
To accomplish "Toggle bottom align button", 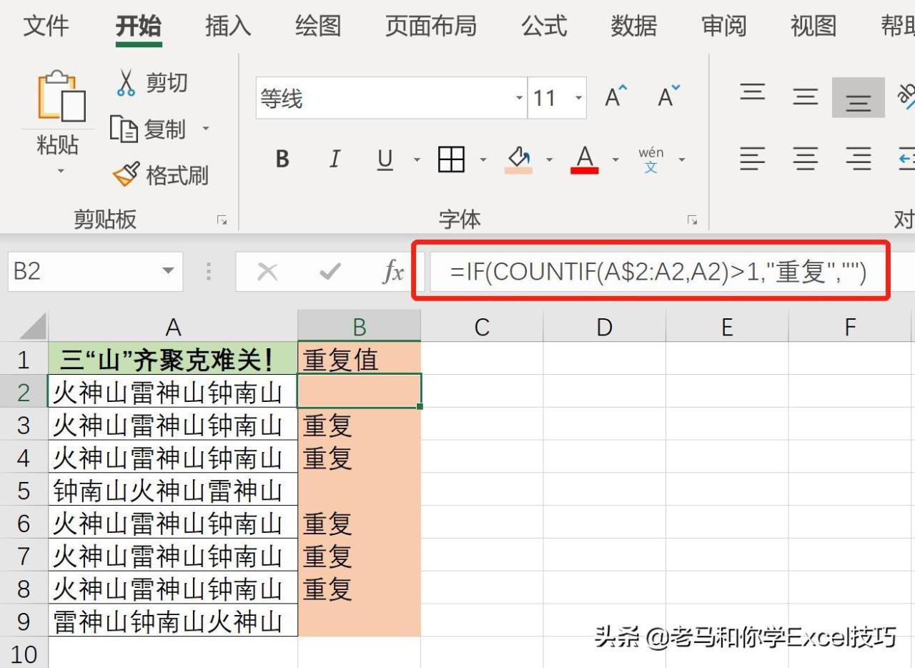I will (858, 97).
